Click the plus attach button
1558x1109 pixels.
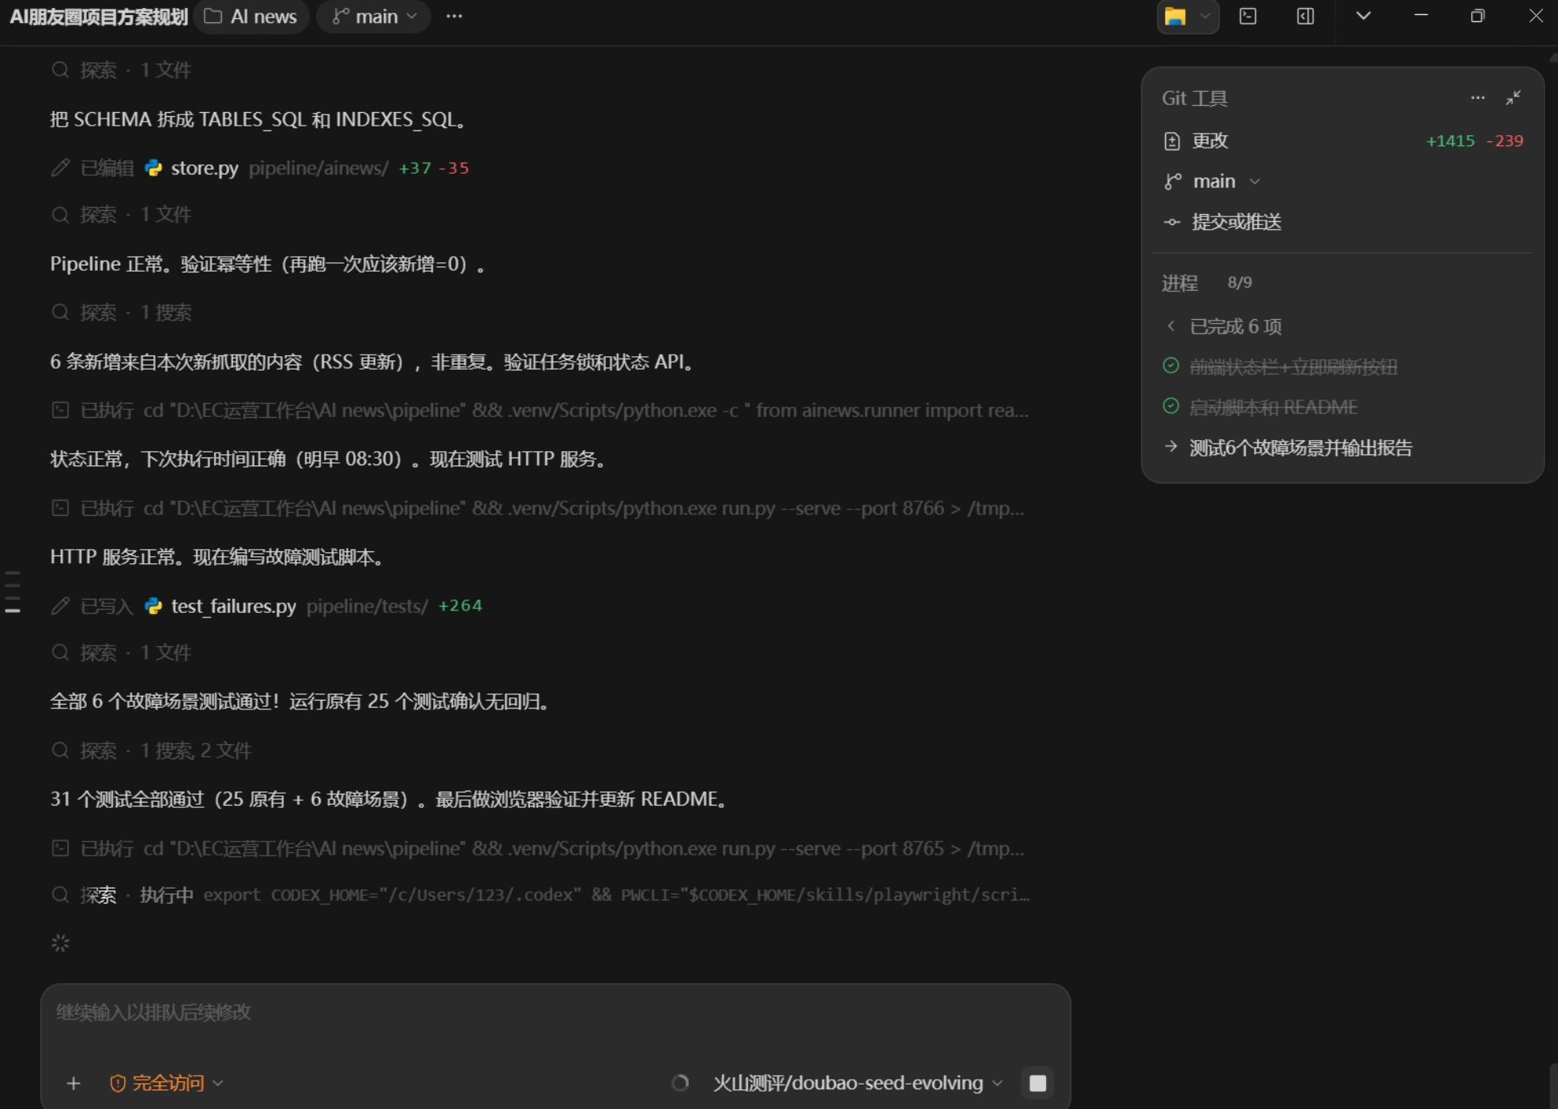[73, 1083]
